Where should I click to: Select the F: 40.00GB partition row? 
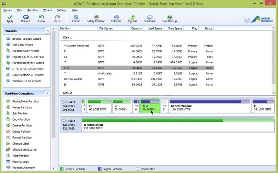[137, 51]
